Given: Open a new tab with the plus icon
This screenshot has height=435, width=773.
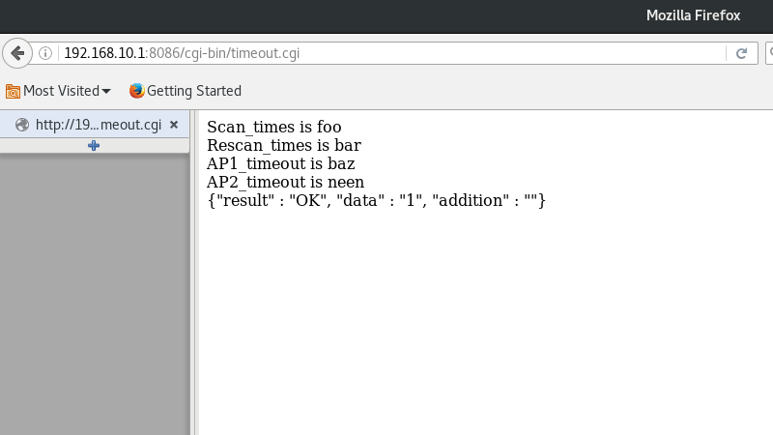Looking at the screenshot, I should pyautogui.click(x=94, y=146).
